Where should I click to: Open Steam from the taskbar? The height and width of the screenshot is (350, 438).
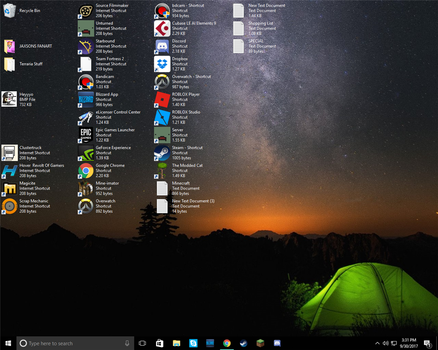coord(243,343)
